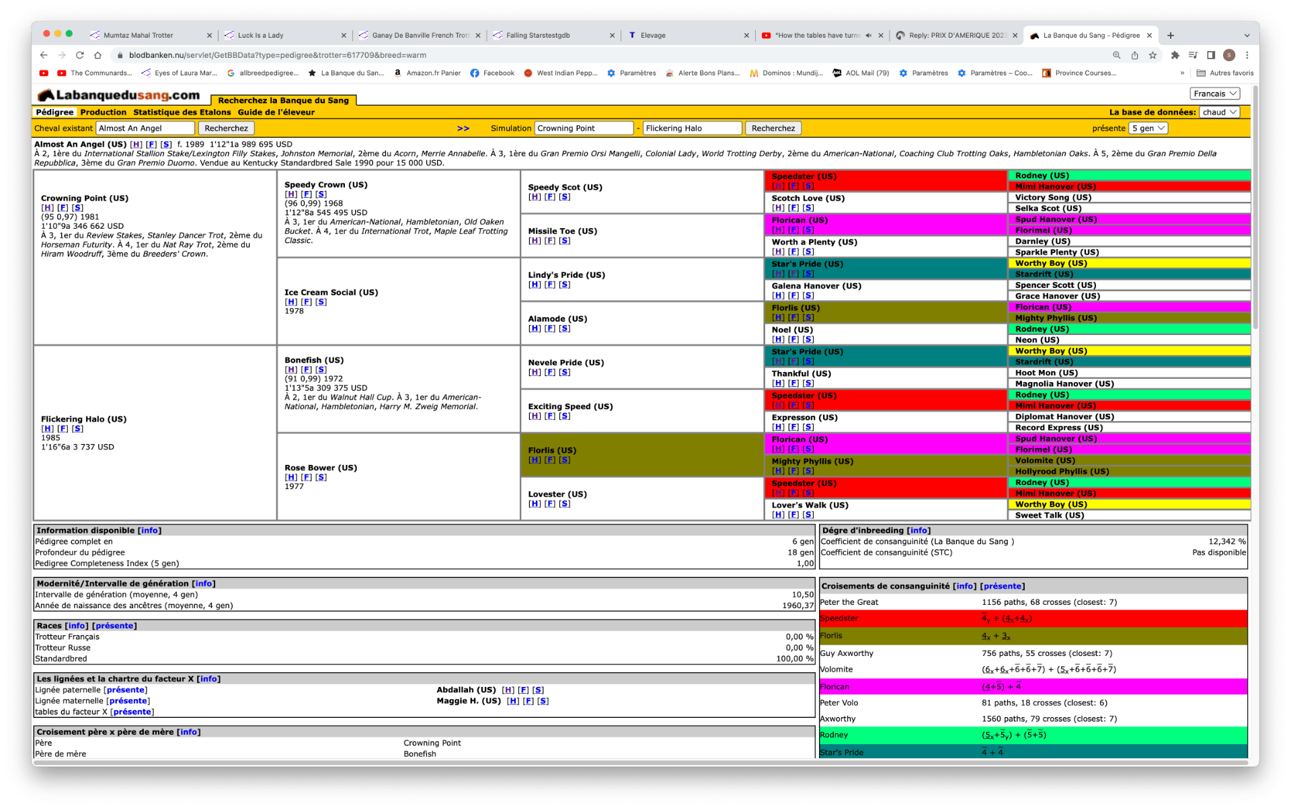Open The Communards YouTube bookmark

click(x=95, y=73)
